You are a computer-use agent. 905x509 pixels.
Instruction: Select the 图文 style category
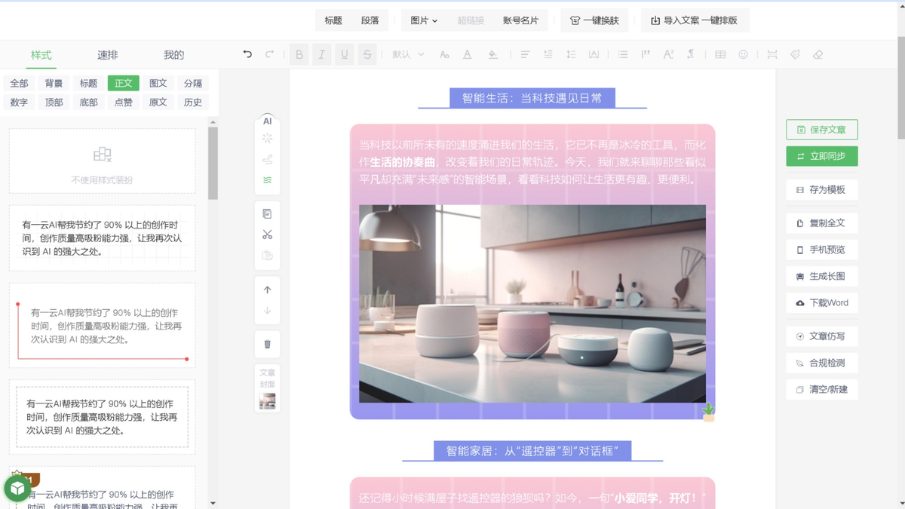[x=158, y=83]
